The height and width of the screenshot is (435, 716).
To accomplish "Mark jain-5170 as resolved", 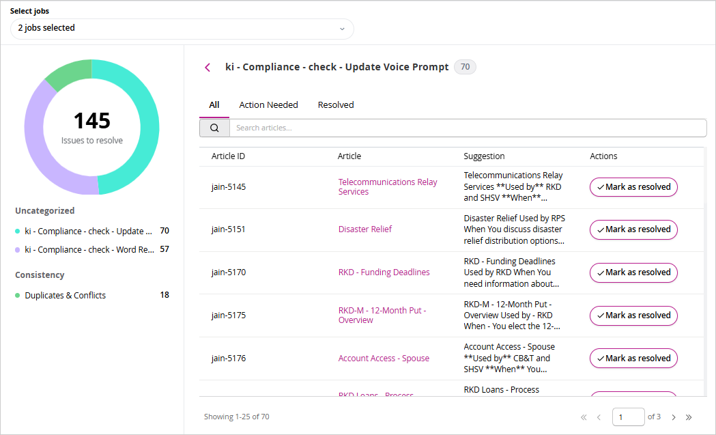I will 633,272.
